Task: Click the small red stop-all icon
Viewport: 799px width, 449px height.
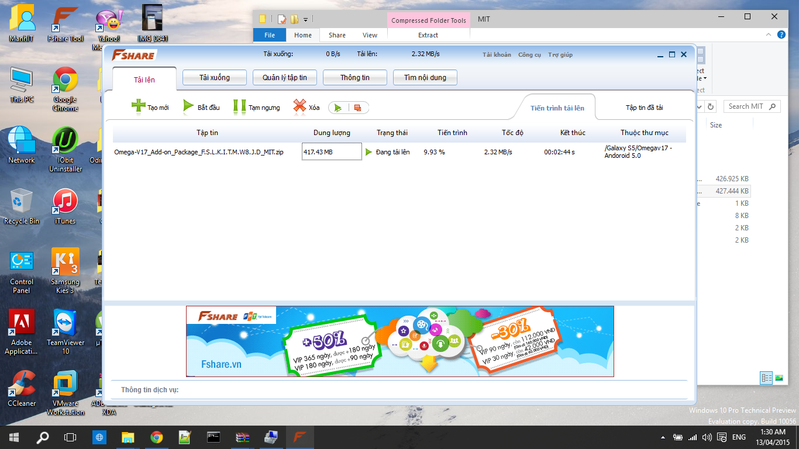Action: tap(357, 108)
